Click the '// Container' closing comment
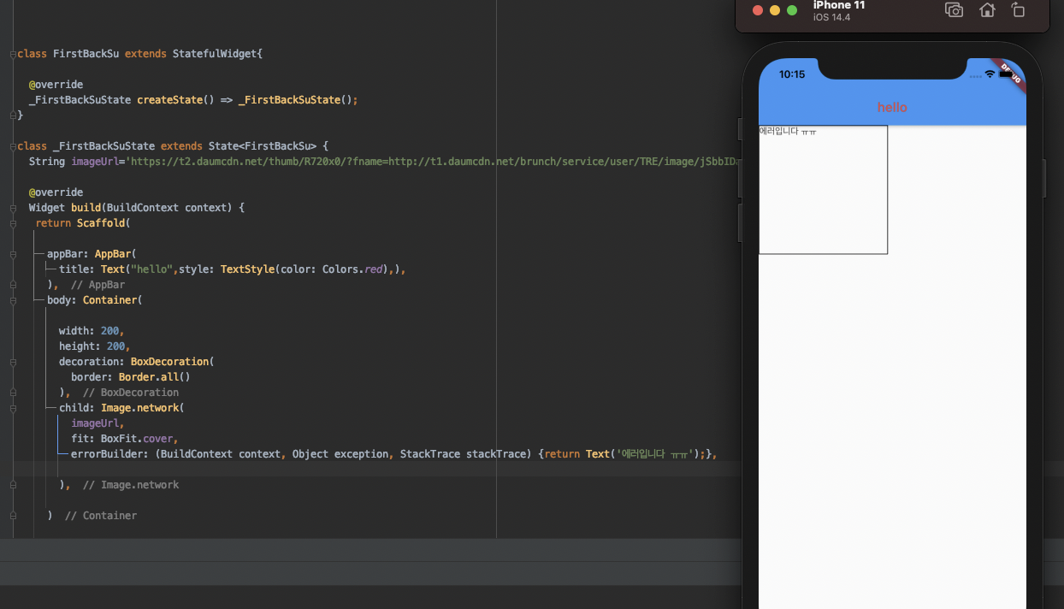This screenshot has height=609, width=1064. pyautogui.click(x=101, y=516)
